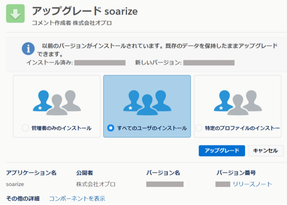This screenshot has width=287, height=205.
Task: Click the redacted バージョン名 value
Action: pos(165,184)
